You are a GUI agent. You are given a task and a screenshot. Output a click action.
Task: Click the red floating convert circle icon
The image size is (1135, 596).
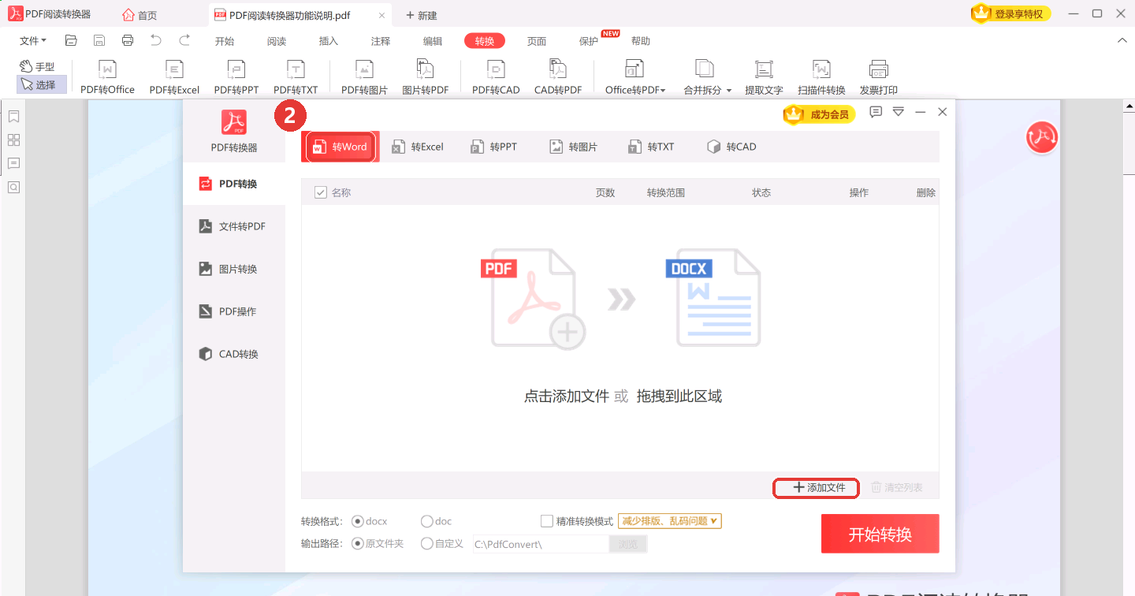(1042, 137)
